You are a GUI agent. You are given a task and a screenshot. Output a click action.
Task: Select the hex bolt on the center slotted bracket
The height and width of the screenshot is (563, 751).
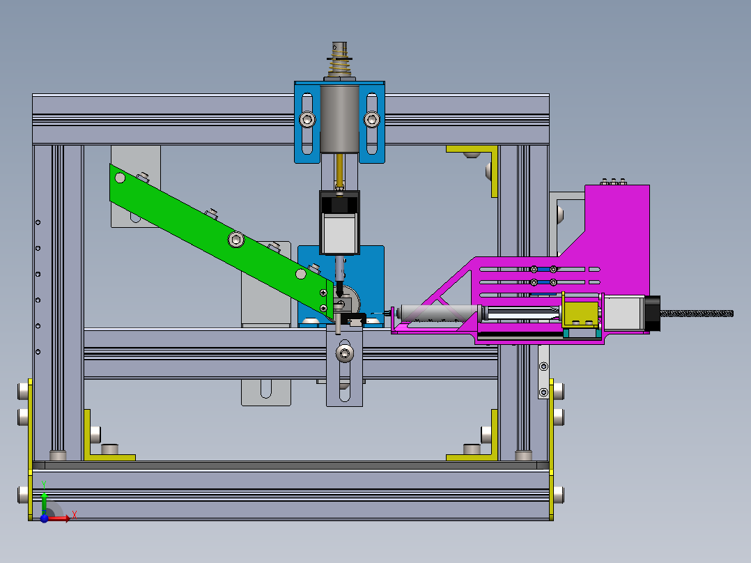coord(345,353)
